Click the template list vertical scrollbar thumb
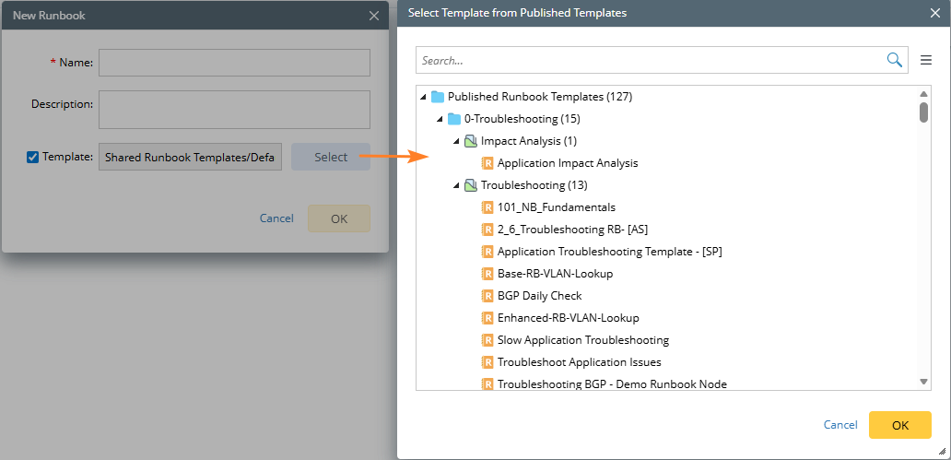 tap(923, 112)
